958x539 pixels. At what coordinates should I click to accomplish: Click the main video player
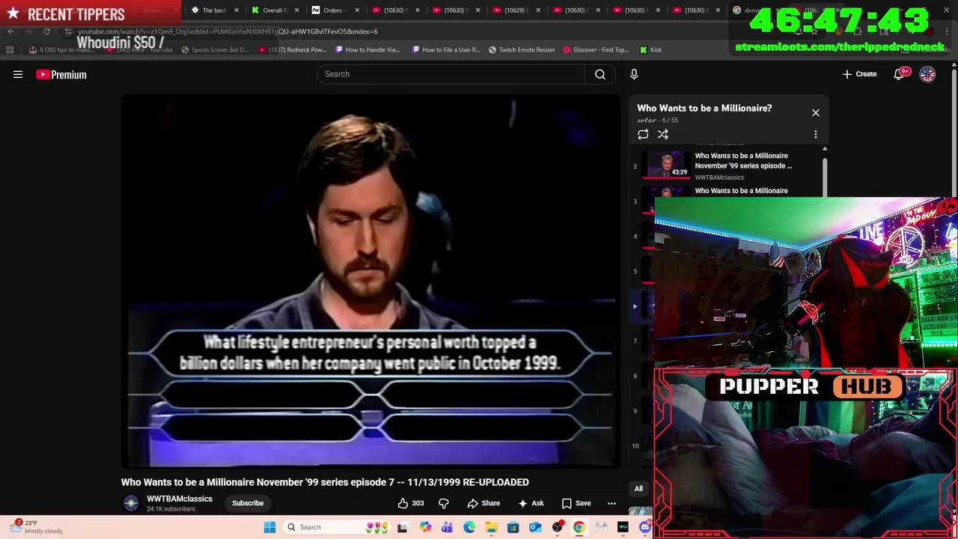tap(371, 281)
